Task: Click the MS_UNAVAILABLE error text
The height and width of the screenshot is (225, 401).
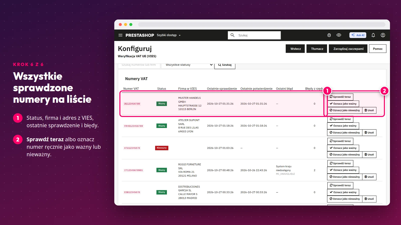Action: [285, 174]
